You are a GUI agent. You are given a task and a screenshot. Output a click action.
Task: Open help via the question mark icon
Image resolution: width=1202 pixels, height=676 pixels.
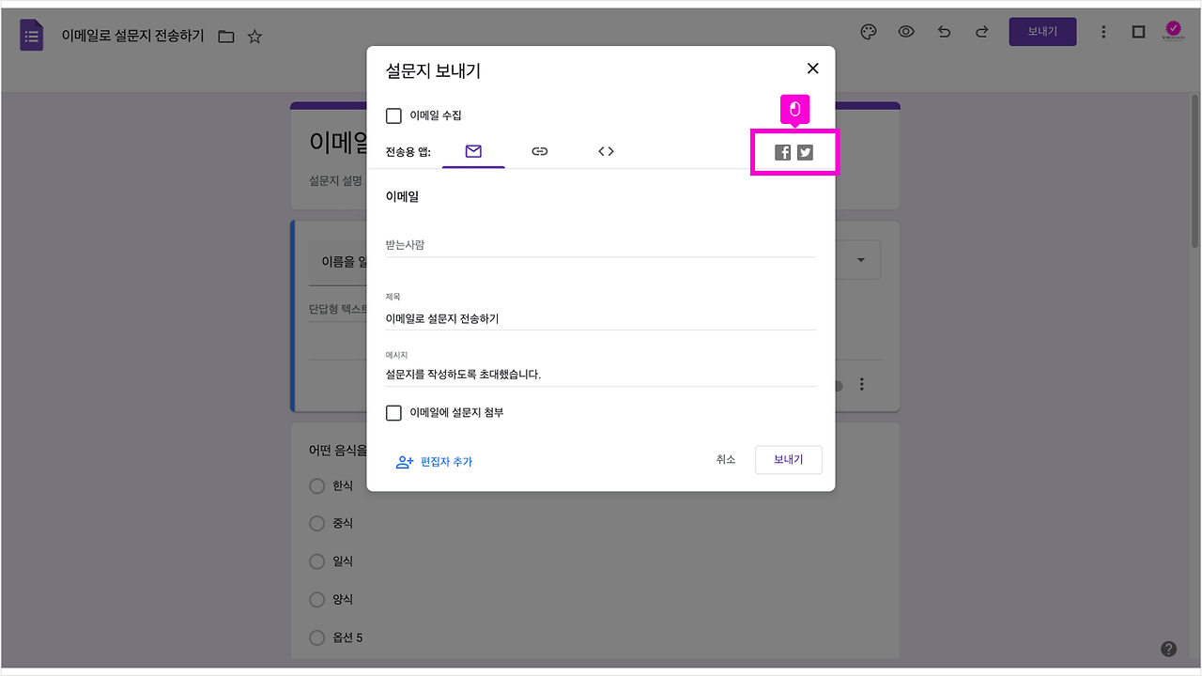tap(1168, 648)
